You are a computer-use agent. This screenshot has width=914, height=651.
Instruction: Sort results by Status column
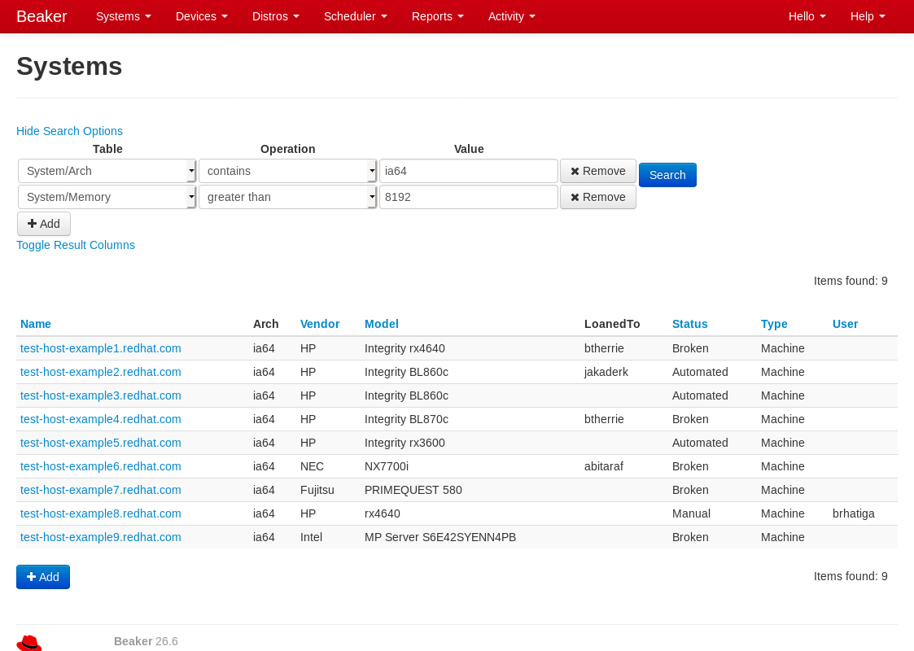coord(689,324)
